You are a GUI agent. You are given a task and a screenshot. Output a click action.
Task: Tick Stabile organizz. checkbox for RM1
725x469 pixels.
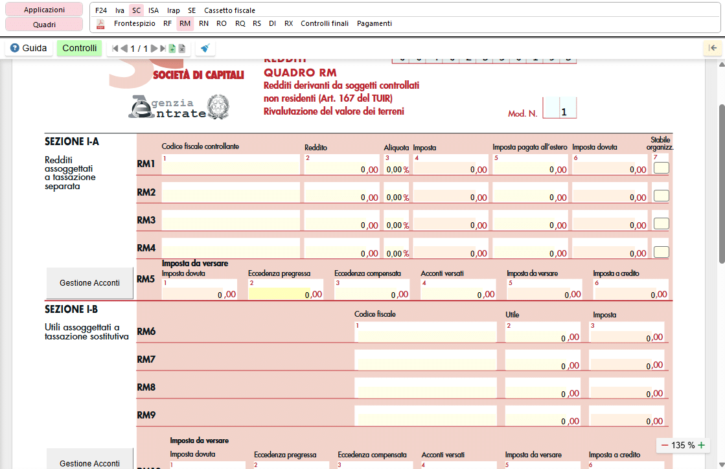[662, 168]
